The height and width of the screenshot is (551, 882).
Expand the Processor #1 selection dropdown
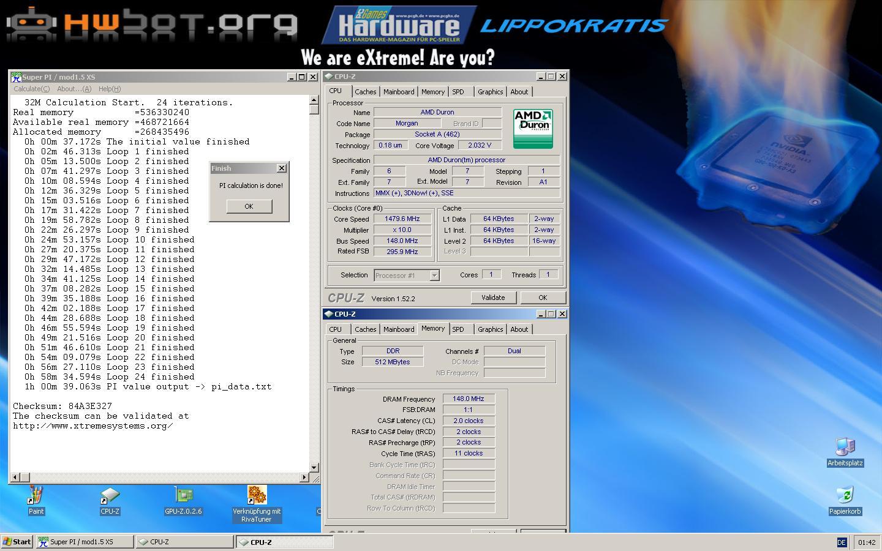[x=434, y=275]
